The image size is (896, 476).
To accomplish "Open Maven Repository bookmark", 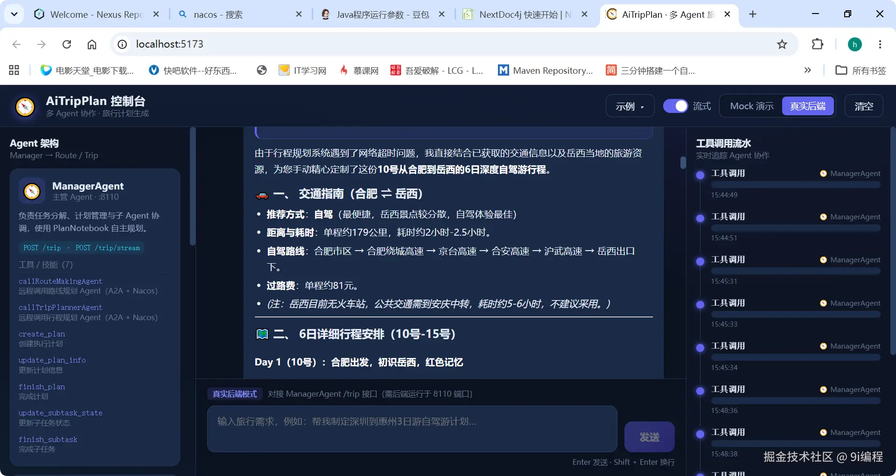I will 546,70.
